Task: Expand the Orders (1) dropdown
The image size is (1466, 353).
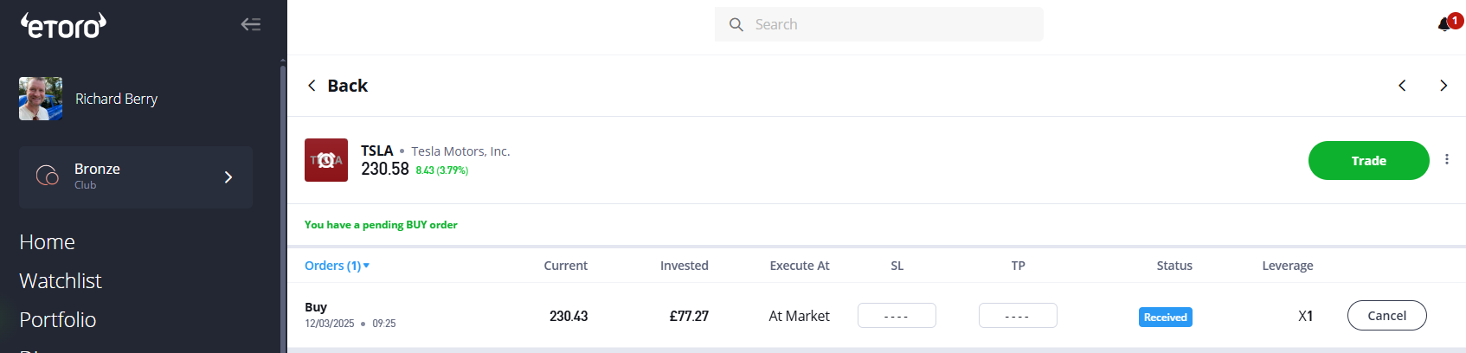Action: (x=337, y=266)
